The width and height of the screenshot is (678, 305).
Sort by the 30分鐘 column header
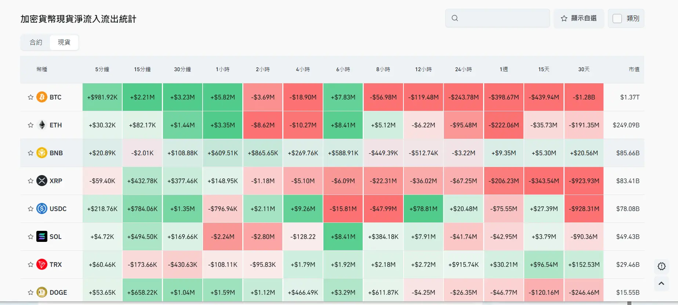pos(182,69)
